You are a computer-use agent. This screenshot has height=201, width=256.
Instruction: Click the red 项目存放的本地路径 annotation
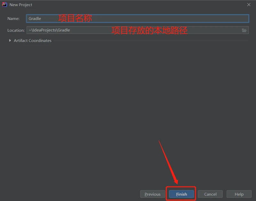pos(149,30)
